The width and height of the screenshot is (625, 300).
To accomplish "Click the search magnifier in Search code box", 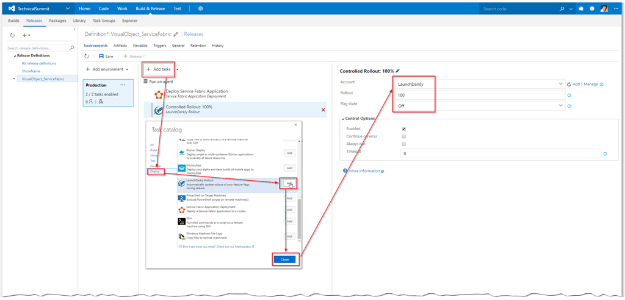I will (562, 9).
